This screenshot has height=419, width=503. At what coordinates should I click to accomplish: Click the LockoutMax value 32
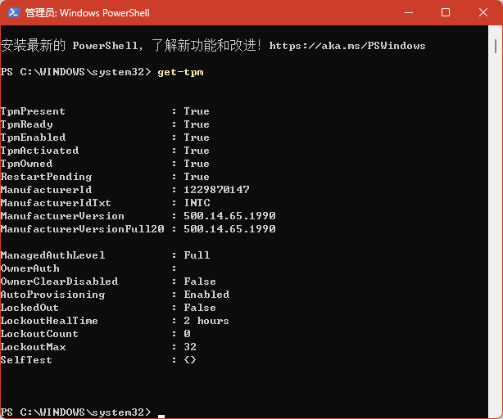tap(190, 347)
